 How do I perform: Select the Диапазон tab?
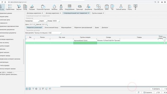[105, 27]
